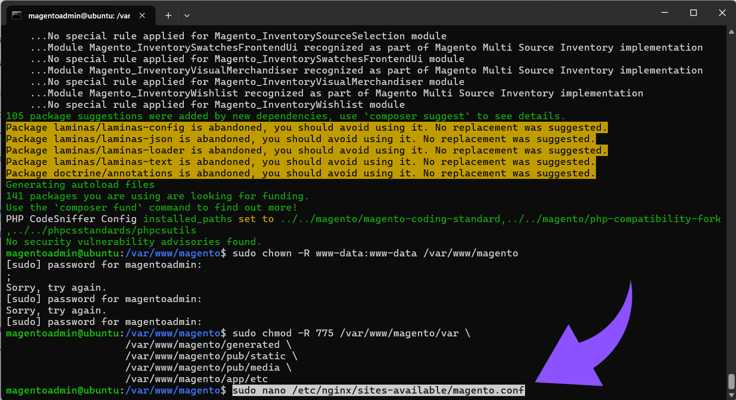Select the magentoadmin@ubuntu: /var tab
The height and width of the screenshot is (400, 736).
[x=79, y=15]
